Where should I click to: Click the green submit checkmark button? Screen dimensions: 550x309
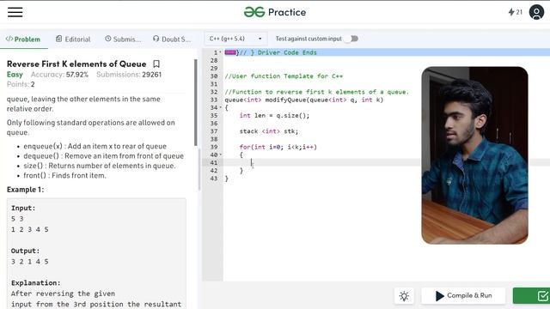pos(531,296)
